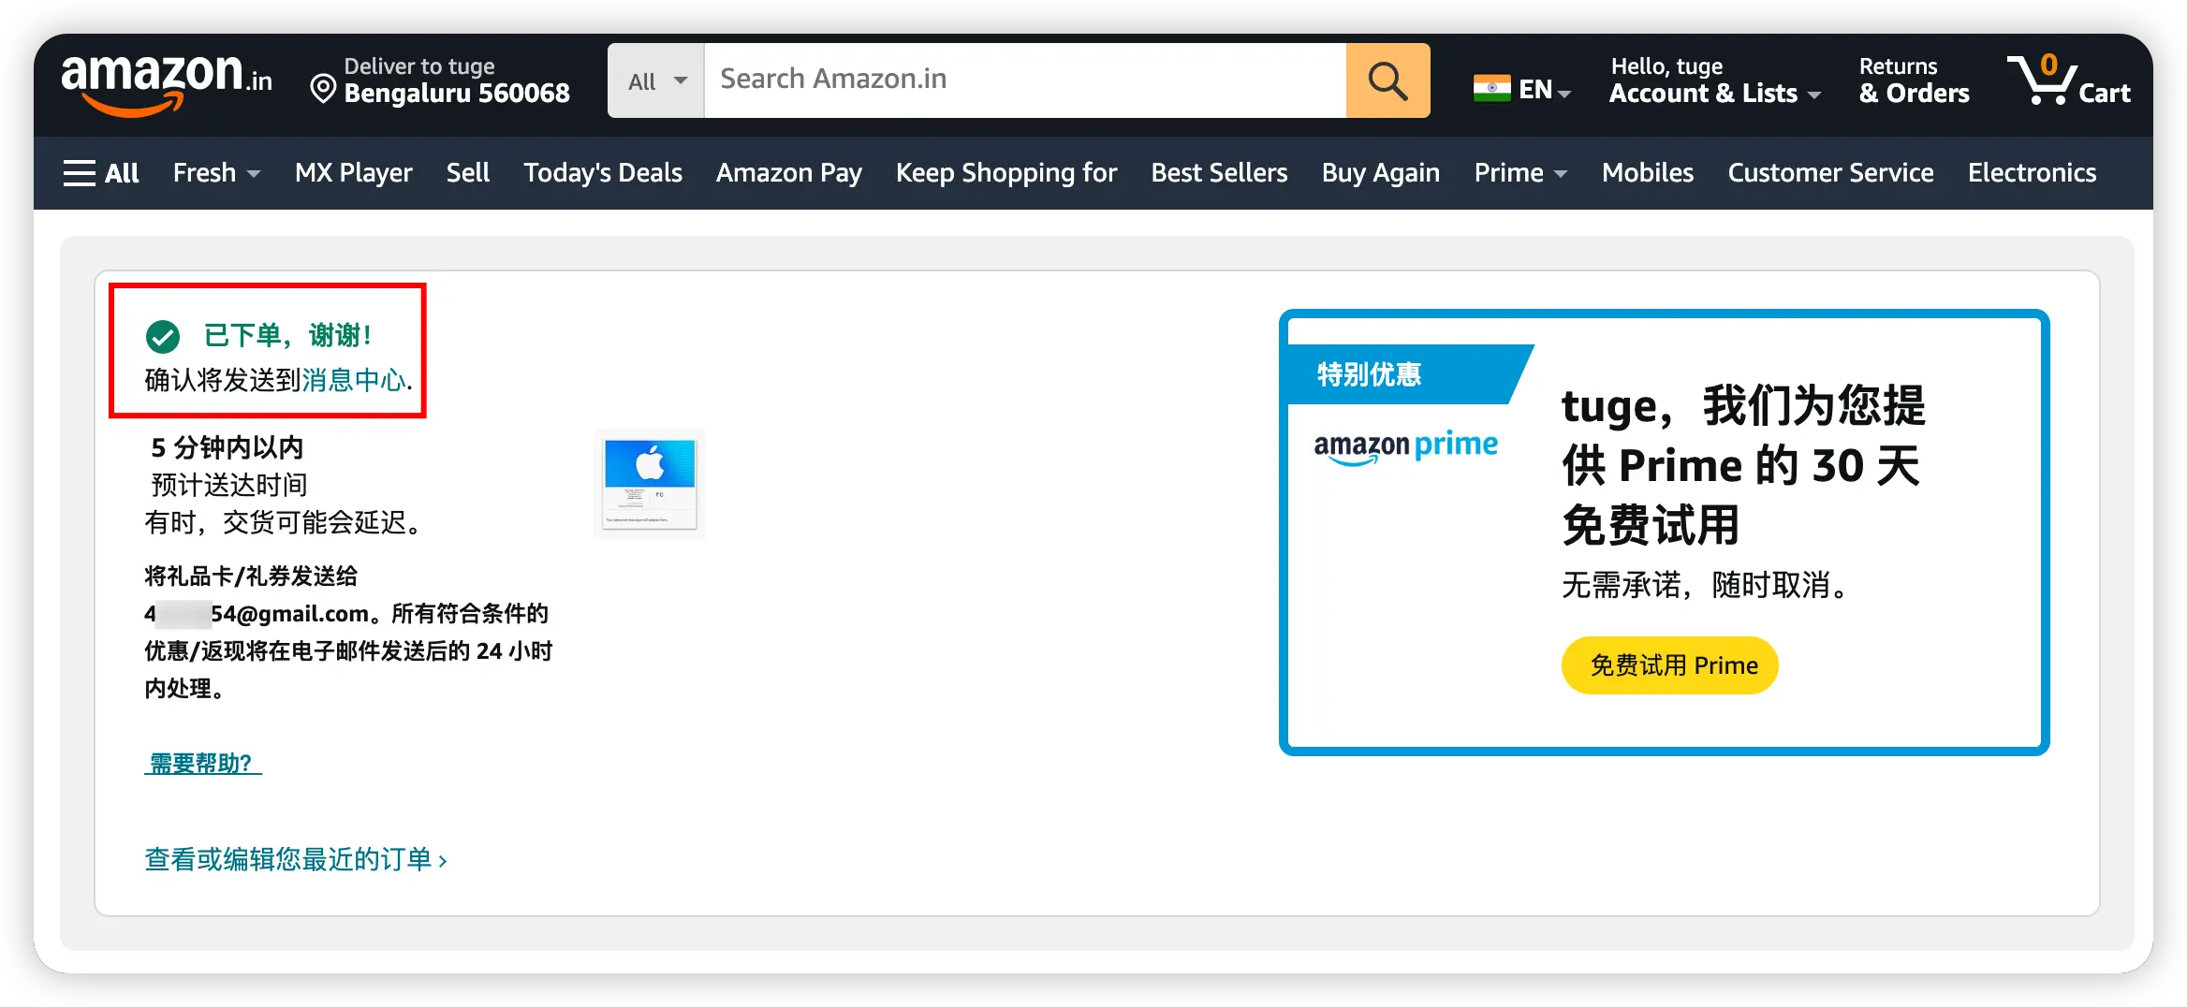Click the 5 分钟内以内 delivery estimate
Screen dimensions: 2187x1007
(x=228, y=447)
